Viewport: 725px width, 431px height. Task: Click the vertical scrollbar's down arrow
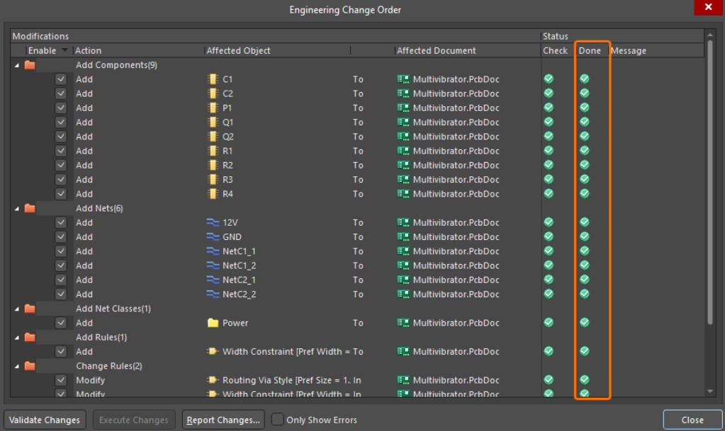click(710, 391)
